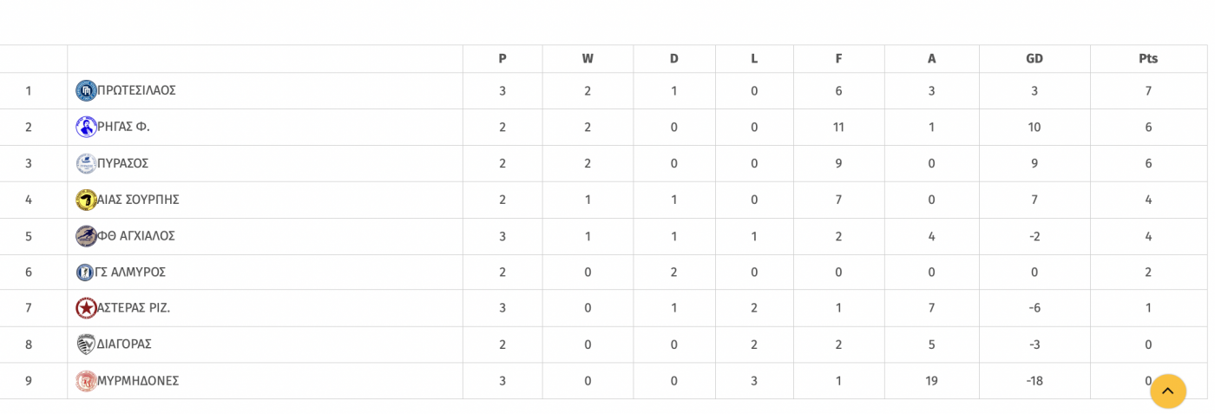Click the ΡΗΓΑΣ Φ. team crest

[86, 127]
